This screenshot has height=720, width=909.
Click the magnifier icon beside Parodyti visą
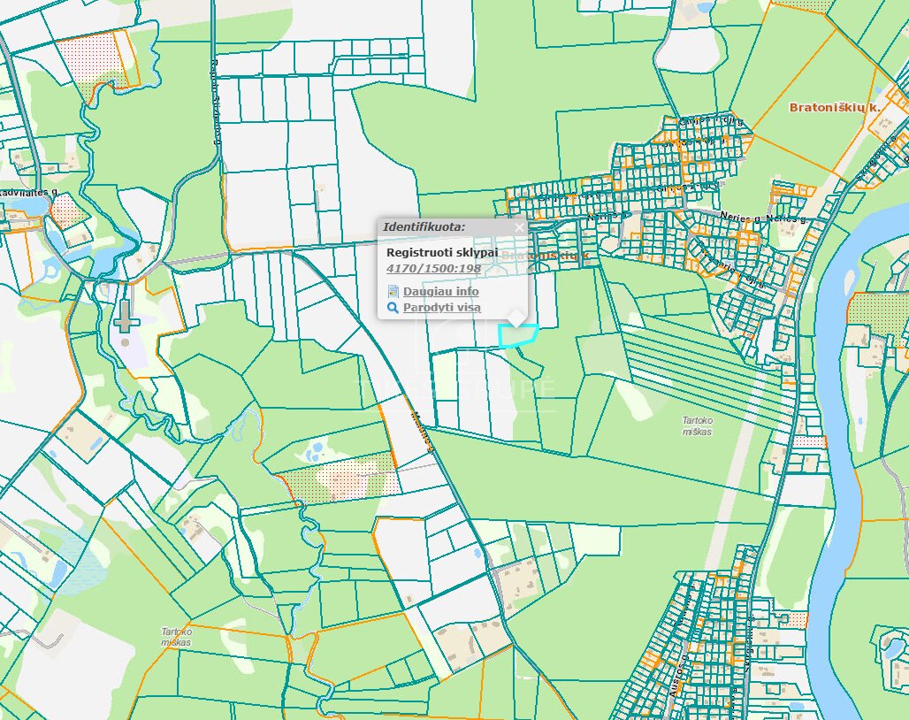393,307
